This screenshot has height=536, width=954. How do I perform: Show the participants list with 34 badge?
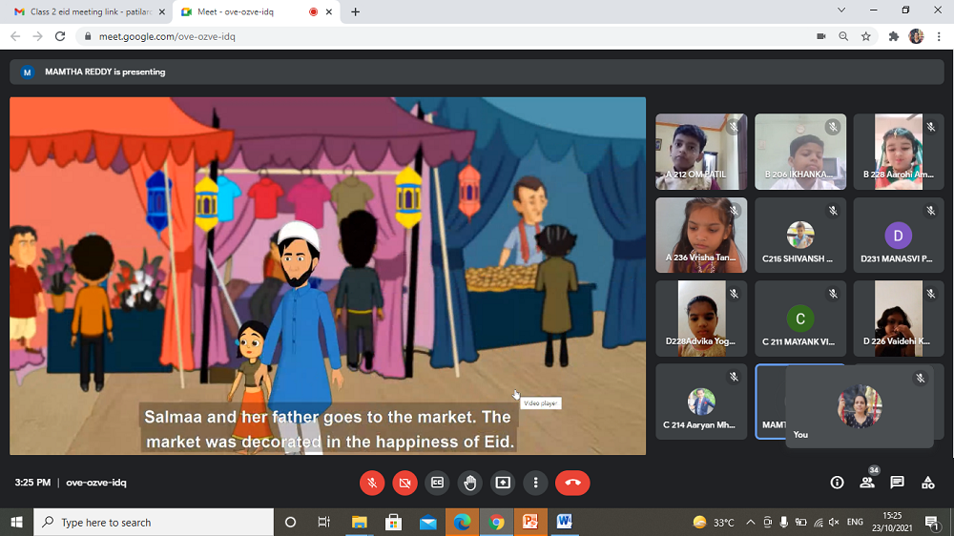point(867,483)
